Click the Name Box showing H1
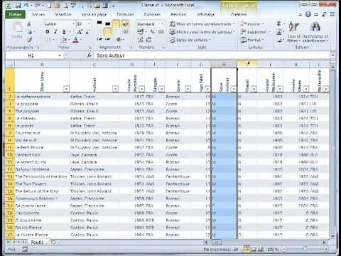The image size is (341, 256). click(x=31, y=55)
